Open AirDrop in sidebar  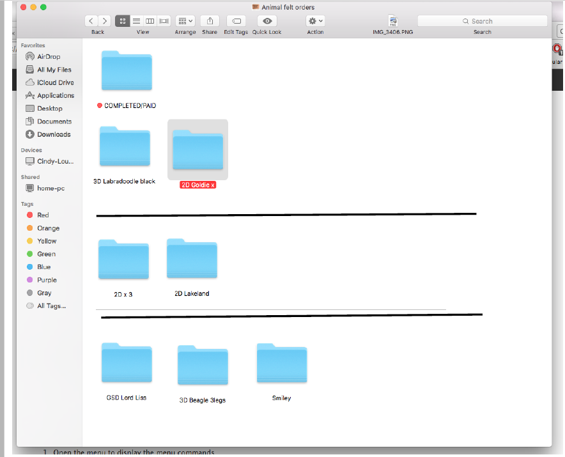[49, 57]
